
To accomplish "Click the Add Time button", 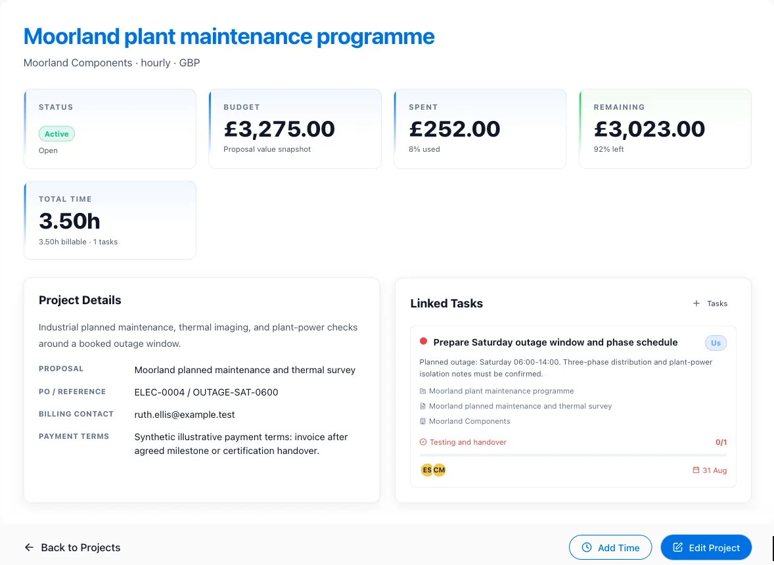I will pos(610,547).
